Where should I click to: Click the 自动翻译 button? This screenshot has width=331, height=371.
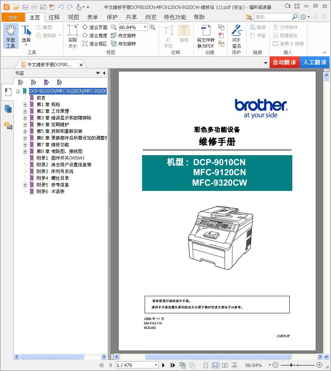tap(285, 63)
